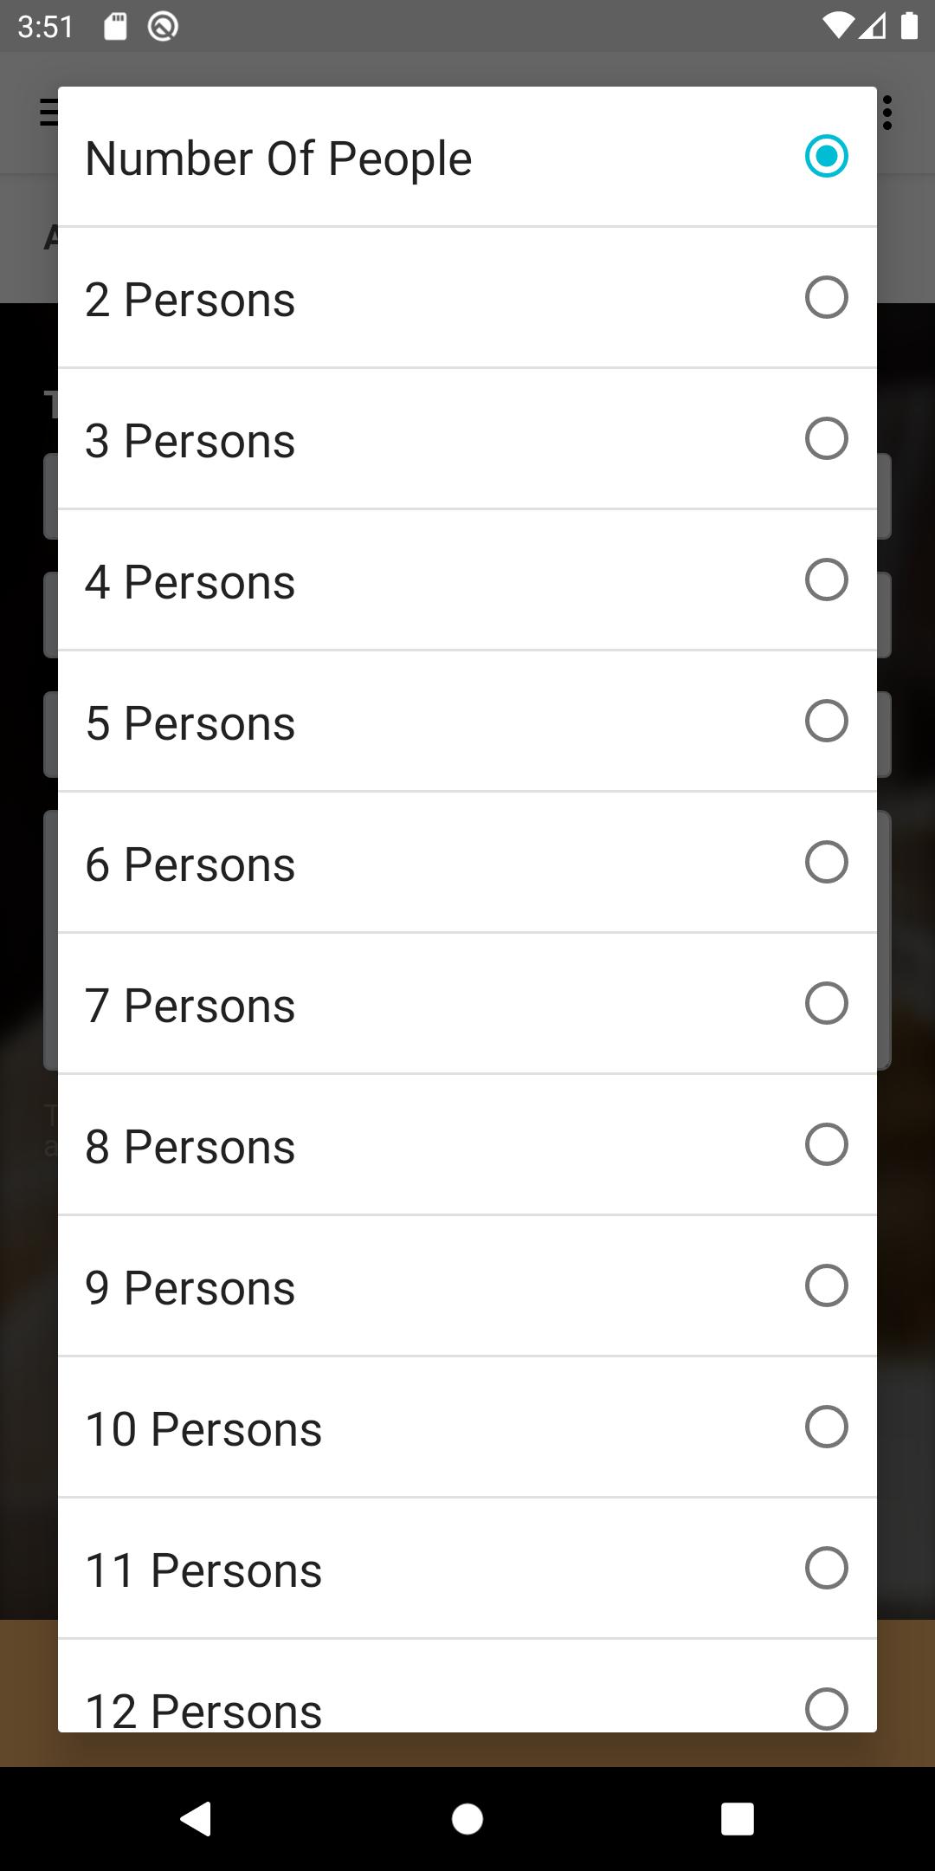The image size is (935, 1871).
Task: Tap the Android home button
Action: click(x=467, y=1819)
